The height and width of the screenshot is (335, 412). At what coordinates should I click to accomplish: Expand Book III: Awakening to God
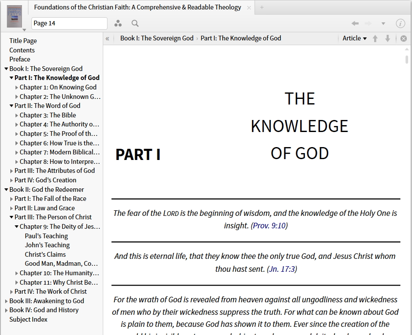[6, 301]
